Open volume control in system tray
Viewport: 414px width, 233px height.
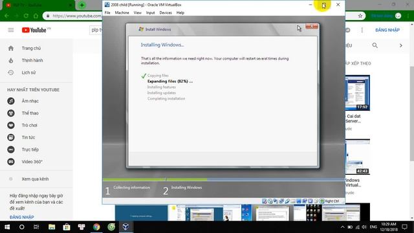click(364, 227)
